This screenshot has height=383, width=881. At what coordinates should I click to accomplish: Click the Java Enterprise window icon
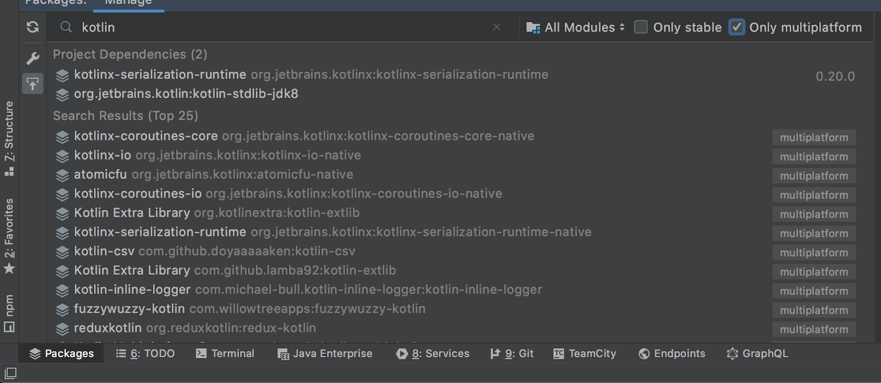[283, 354]
